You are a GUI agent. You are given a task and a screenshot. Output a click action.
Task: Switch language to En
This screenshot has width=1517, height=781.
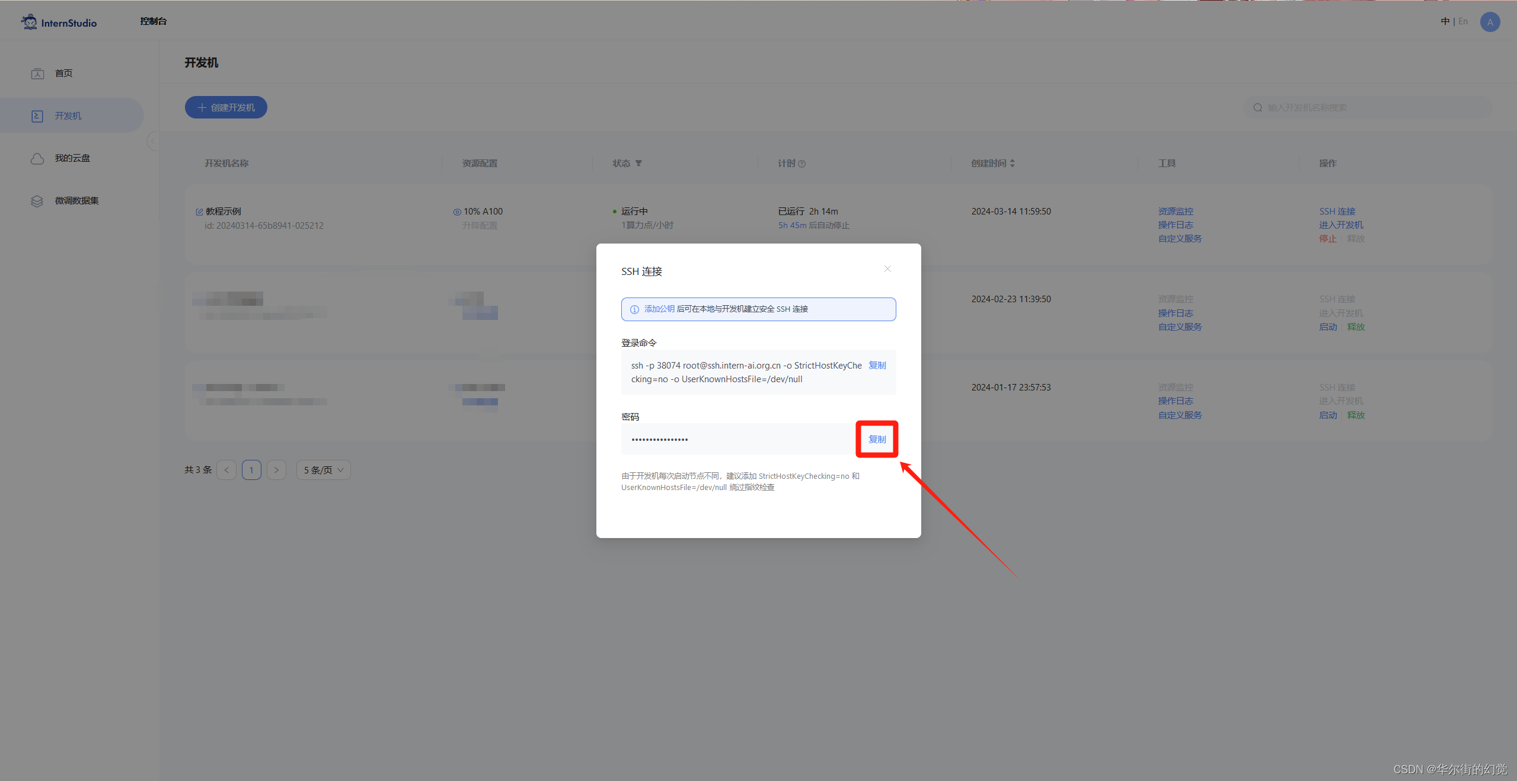1463,21
